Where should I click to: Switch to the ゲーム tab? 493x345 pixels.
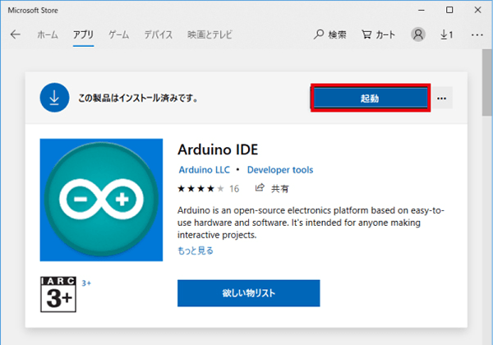tap(119, 34)
